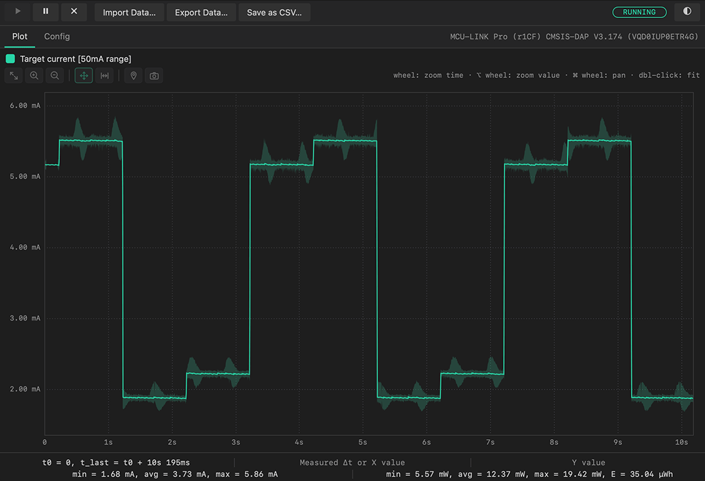Click the 'avg = 12.37 mW' power statistic
The image size is (705, 481).
493,475
